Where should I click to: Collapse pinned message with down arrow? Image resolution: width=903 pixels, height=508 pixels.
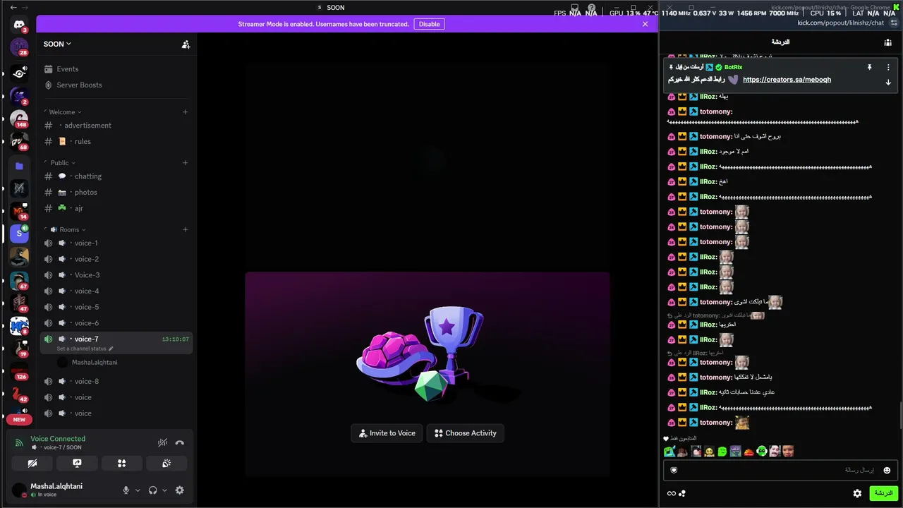(888, 83)
